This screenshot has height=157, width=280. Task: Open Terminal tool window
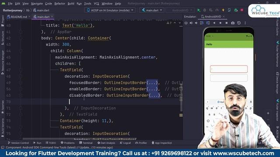coord(86,143)
